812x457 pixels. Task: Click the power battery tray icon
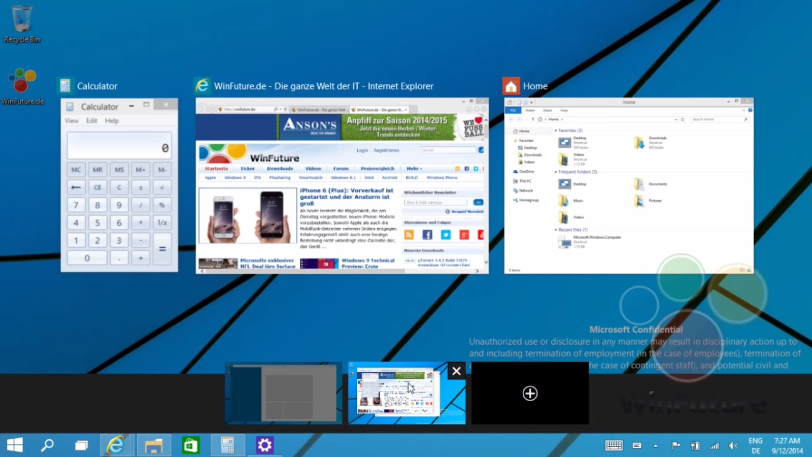click(695, 445)
